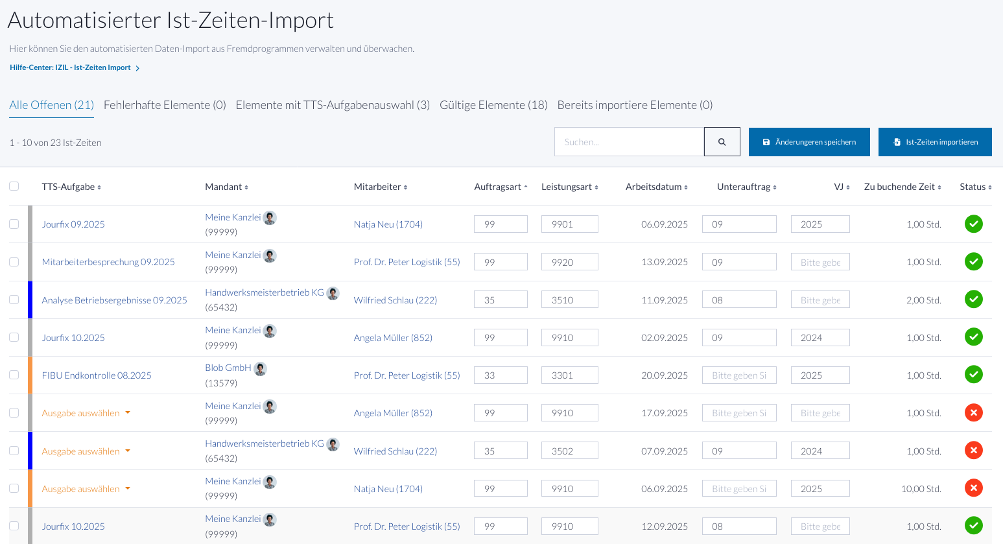
Task: Sort by the TTS-Aufgabe column arrows
Action: click(x=99, y=187)
